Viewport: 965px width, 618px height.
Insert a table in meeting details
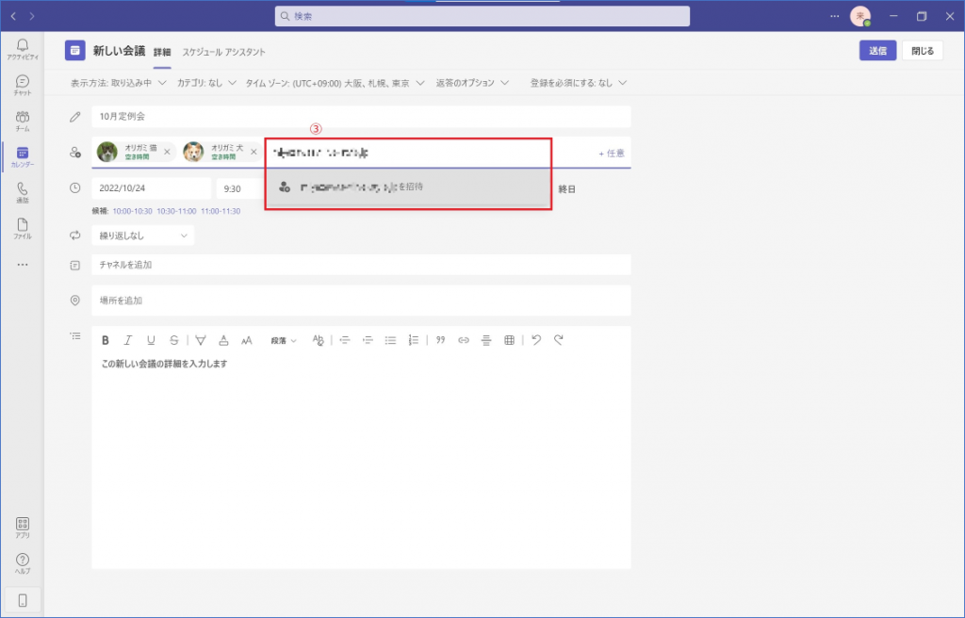point(509,340)
